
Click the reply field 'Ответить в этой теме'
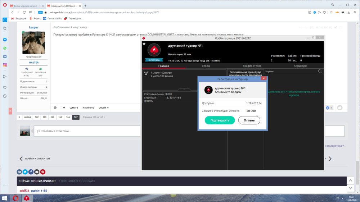pyautogui.click(x=86, y=131)
